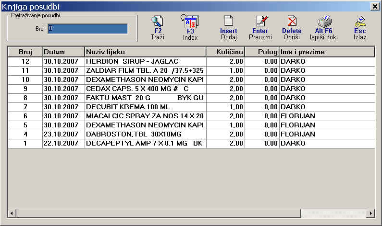
Task: Sort by the Datum column header
Action: (63, 52)
